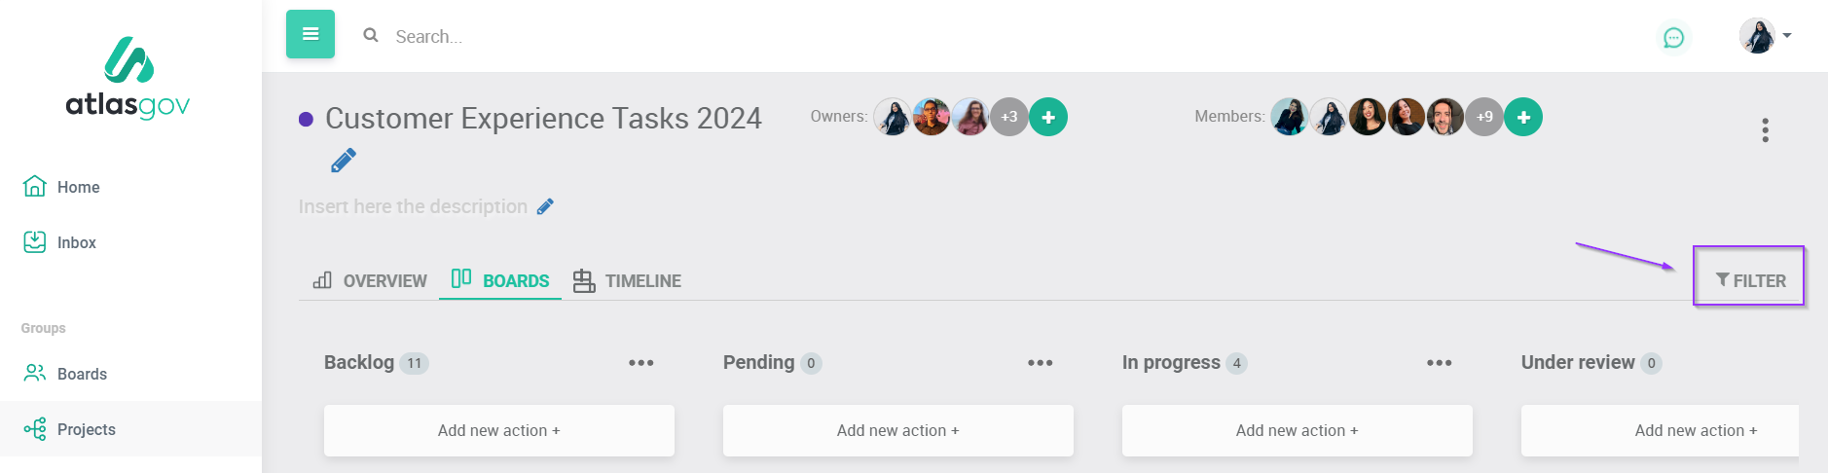Add new action in Pending column
This screenshot has height=473, width=1828.
pos(897,430)
